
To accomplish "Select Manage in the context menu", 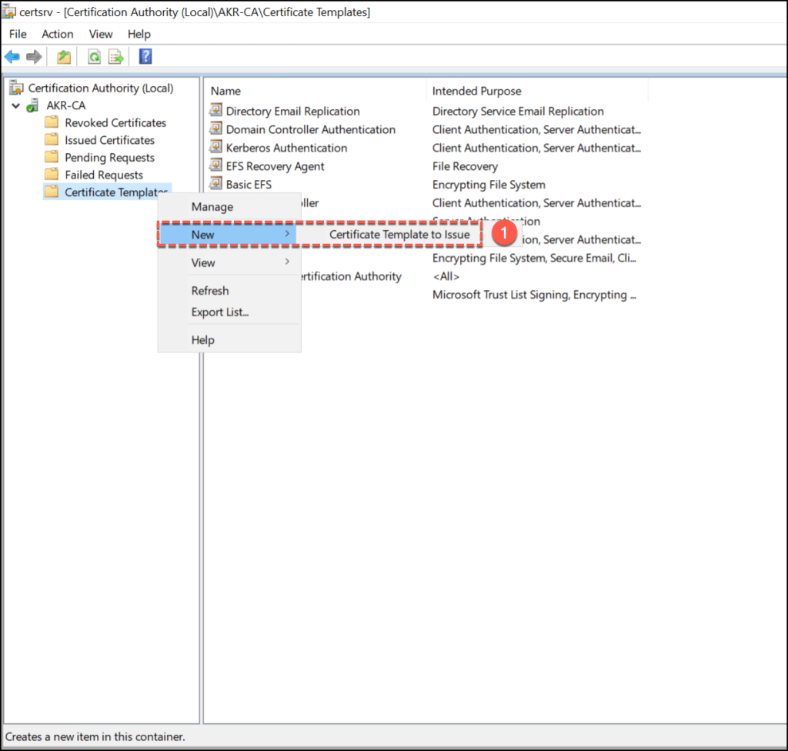I will (212, 207).
